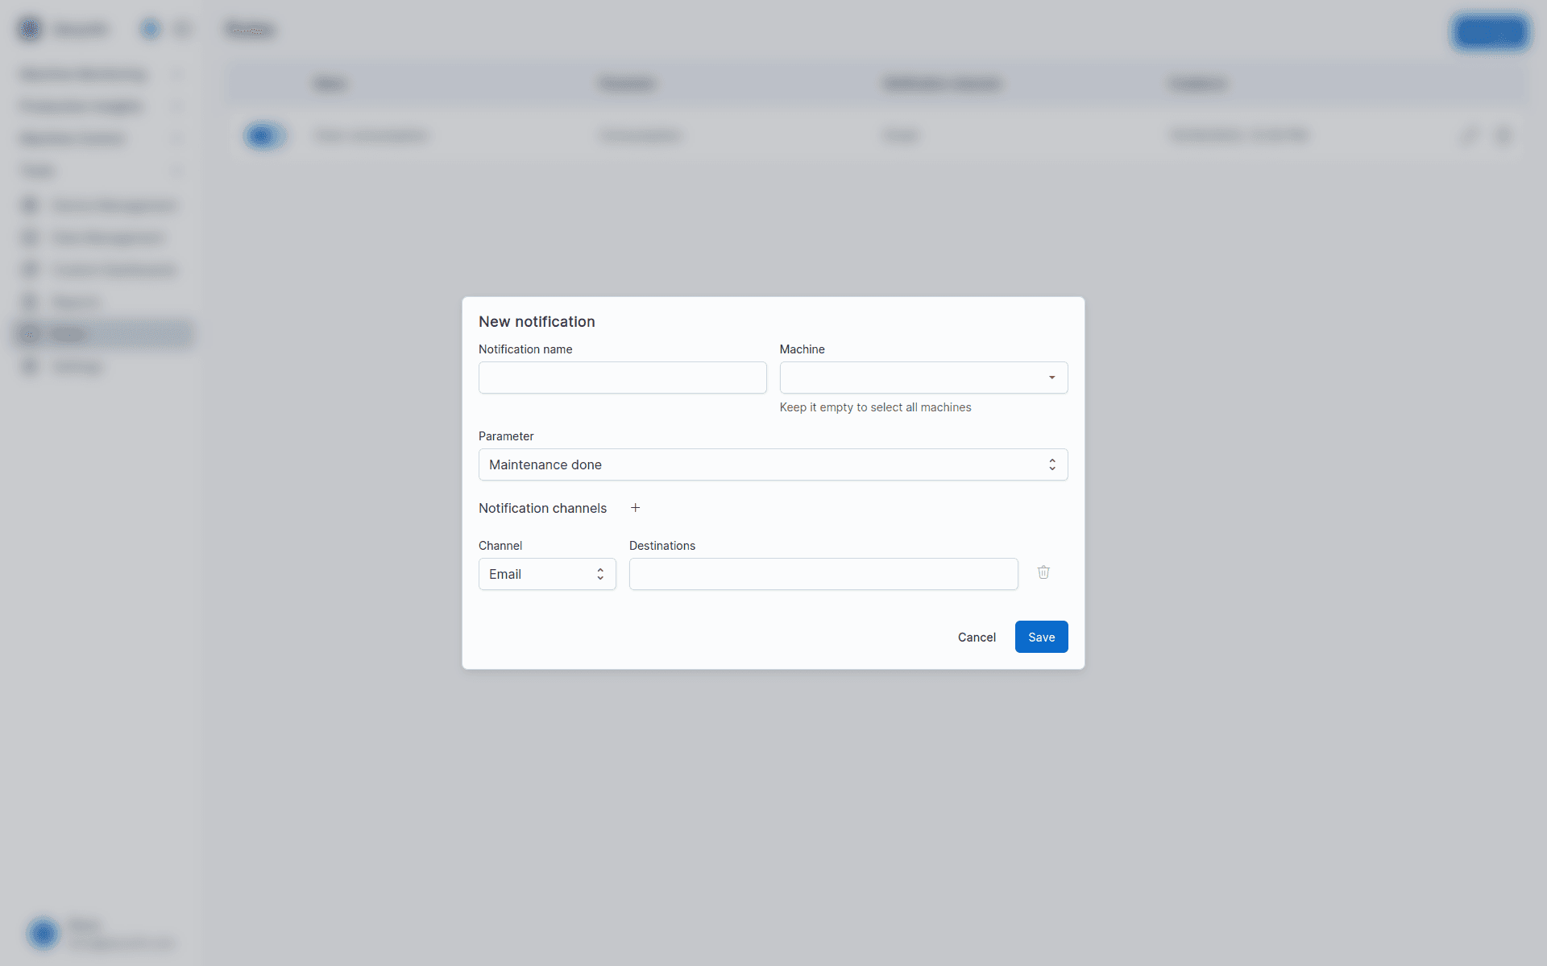Click the first blurred sidebar menu item
The image size is (1547, 966).
(84, 74)
